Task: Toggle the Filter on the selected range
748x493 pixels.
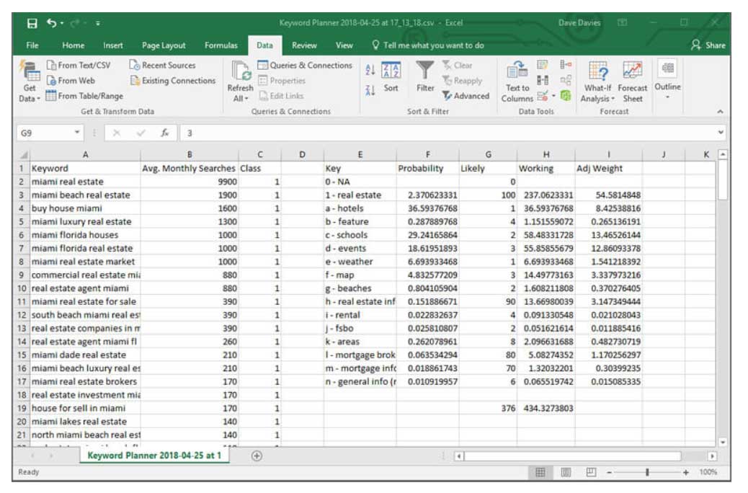Action: pos(425,76)
